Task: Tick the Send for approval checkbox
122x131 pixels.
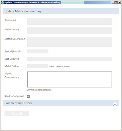Action: pyautogui.click(x=28, y=96)
